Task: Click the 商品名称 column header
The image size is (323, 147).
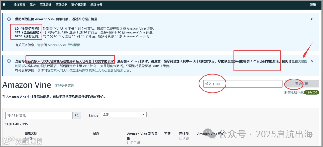Action: click(31, 134)
